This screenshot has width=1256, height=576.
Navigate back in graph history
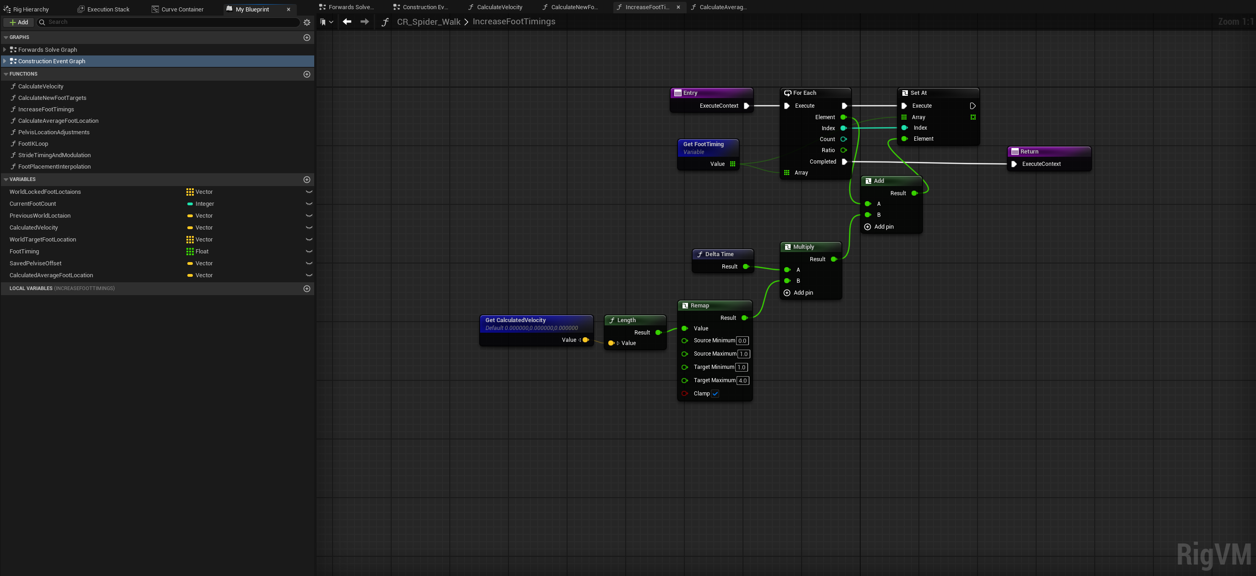tap(347, 22)
